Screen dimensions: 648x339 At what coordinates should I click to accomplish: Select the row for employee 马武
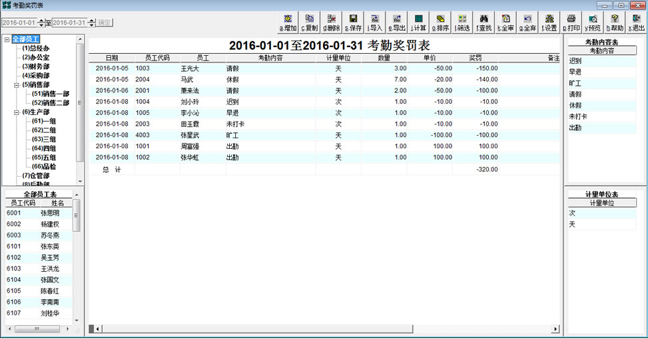coord(324,80)
